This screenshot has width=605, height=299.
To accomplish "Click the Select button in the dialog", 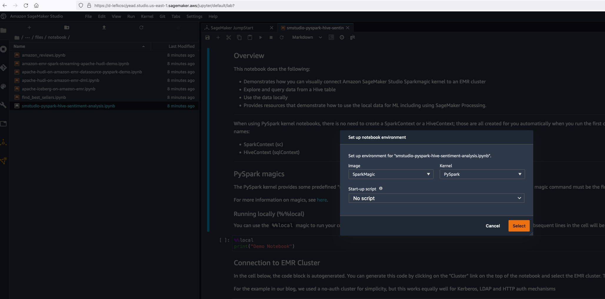I will tap(519, 226).
